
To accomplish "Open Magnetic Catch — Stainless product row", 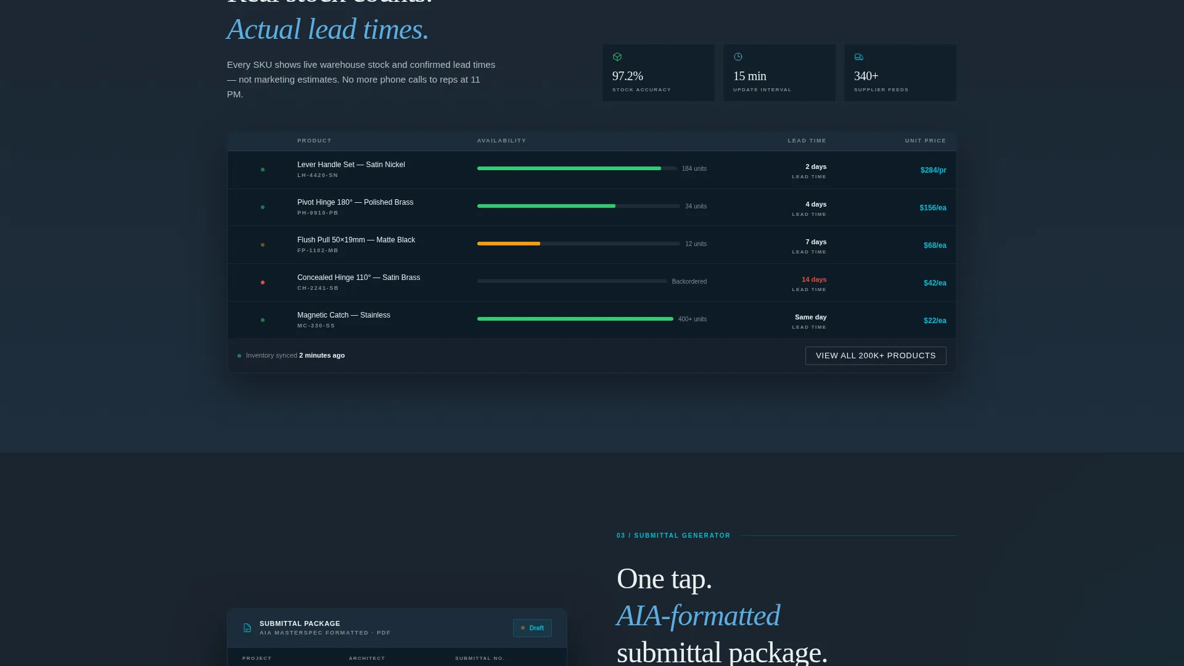I will tap(592, 320).
